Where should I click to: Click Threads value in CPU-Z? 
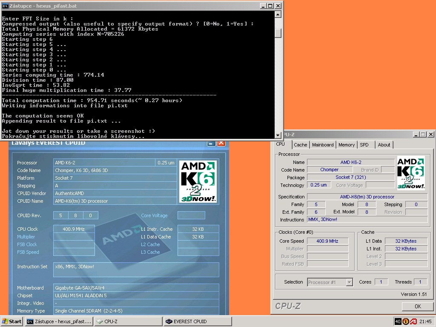[420, 282]
